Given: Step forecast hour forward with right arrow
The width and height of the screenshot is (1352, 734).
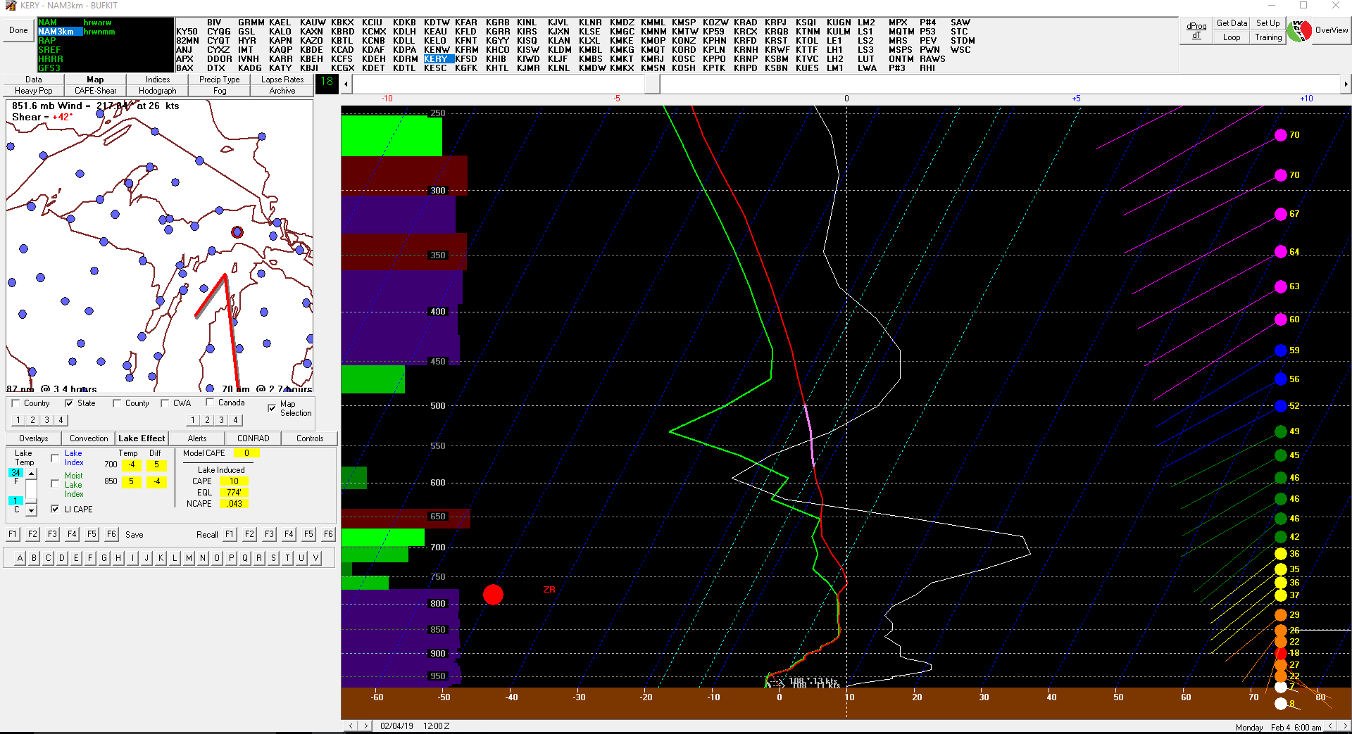Looking at the screenshot, I should click(1346, 84).
